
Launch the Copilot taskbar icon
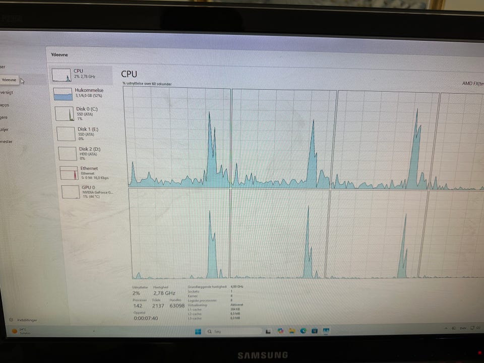280,331
